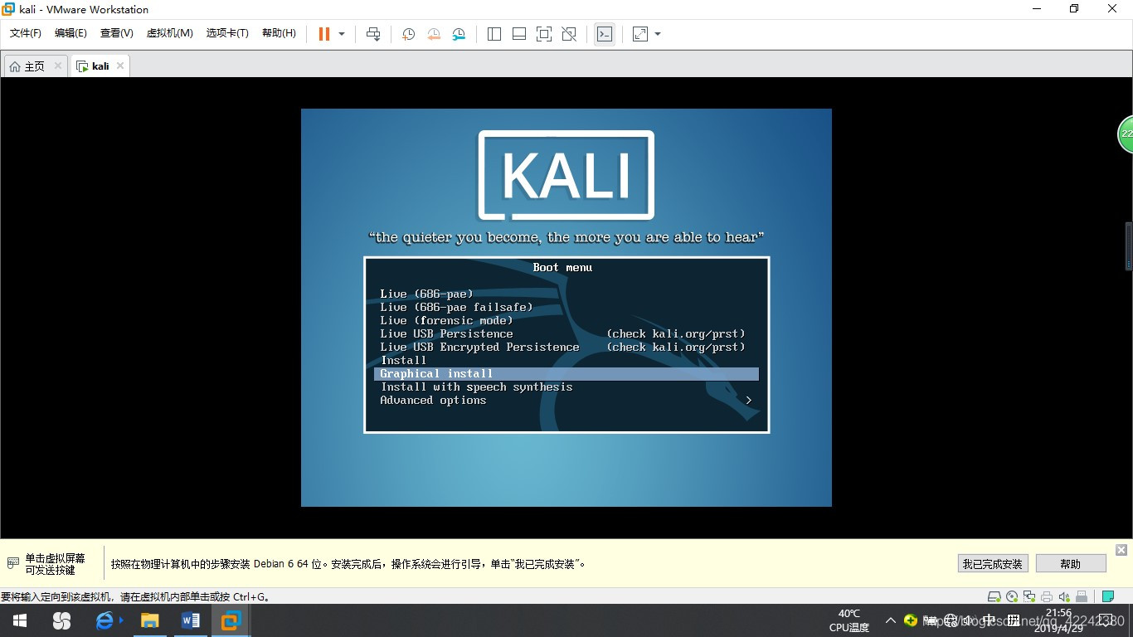Enter full screen mode icon
The image size is (1133, 637).
click(x=544, y=34)
